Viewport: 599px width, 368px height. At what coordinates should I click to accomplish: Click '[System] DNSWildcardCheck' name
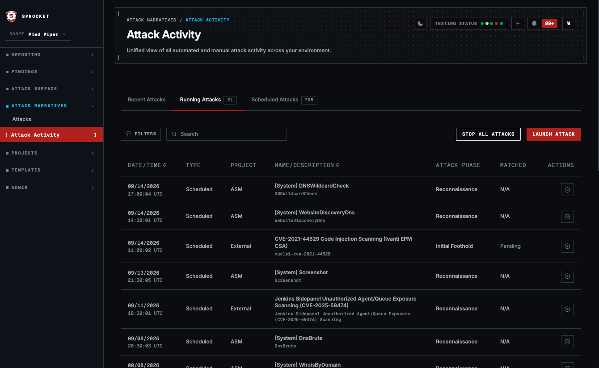(312, 186)
